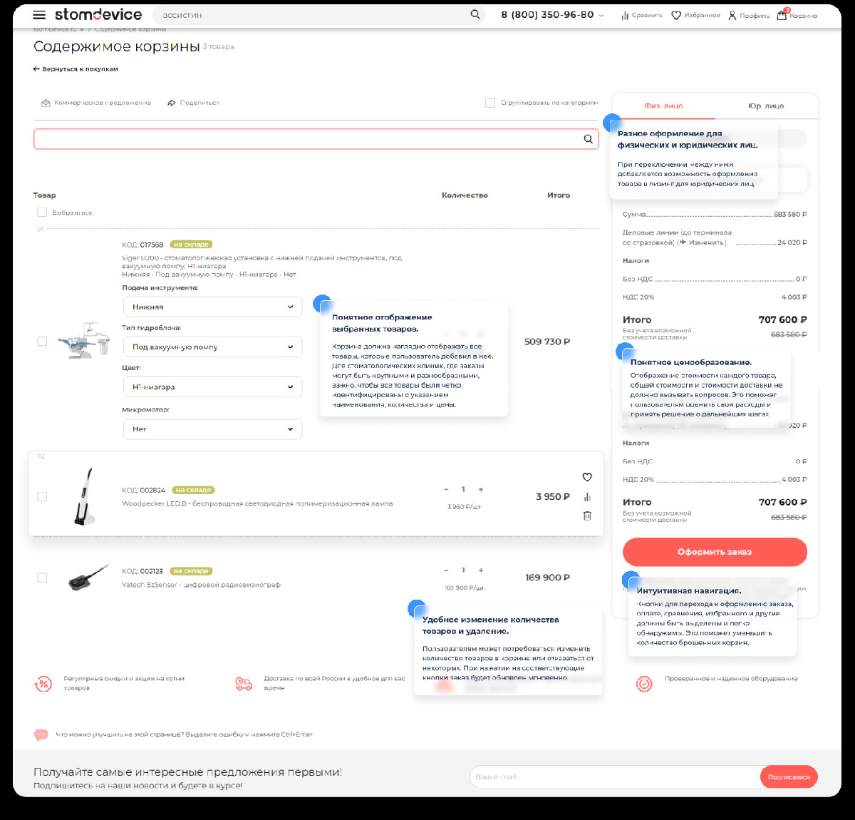Click the feedback chat bubble icon

pos(41,734)
